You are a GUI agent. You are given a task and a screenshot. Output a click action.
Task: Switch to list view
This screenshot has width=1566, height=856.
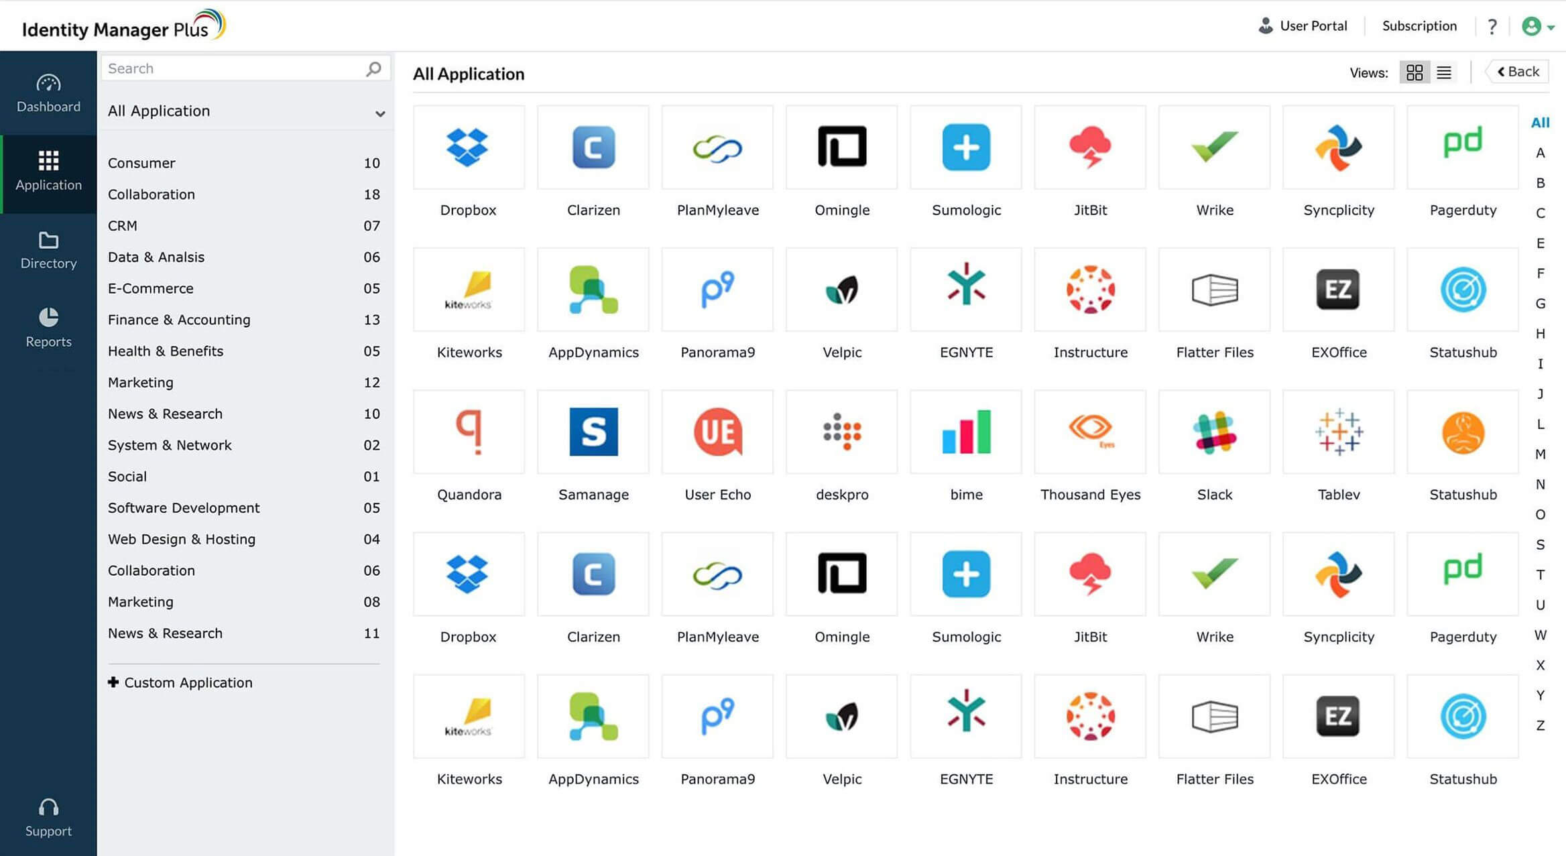click(1444, 72)
